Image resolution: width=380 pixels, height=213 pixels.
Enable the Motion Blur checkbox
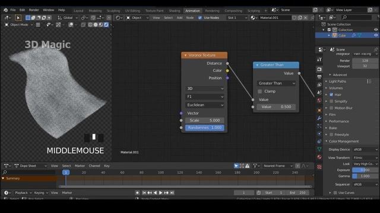[331, 108]
